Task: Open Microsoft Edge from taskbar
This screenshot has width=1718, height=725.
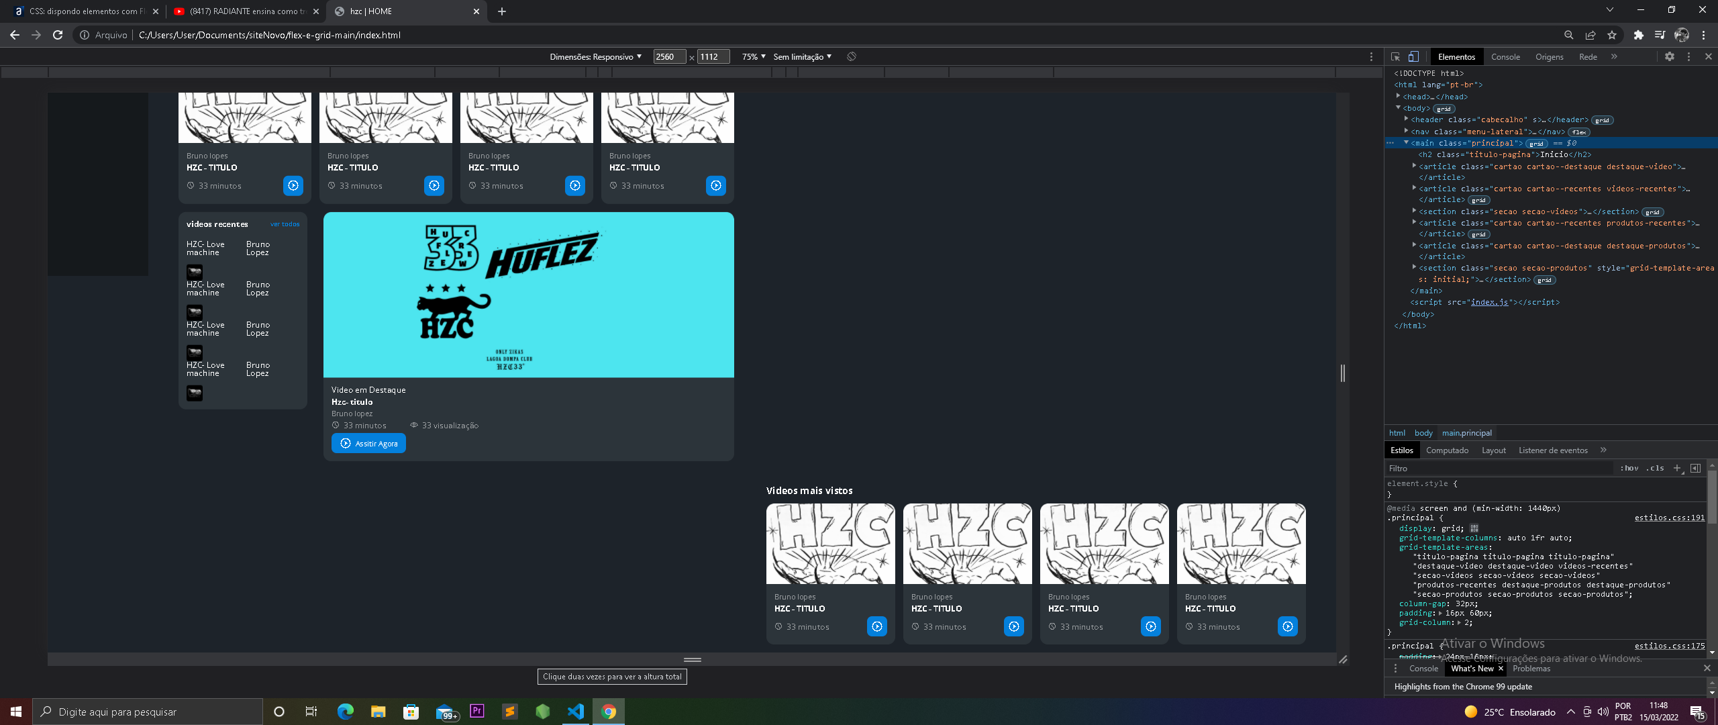Action: (345, 712)
